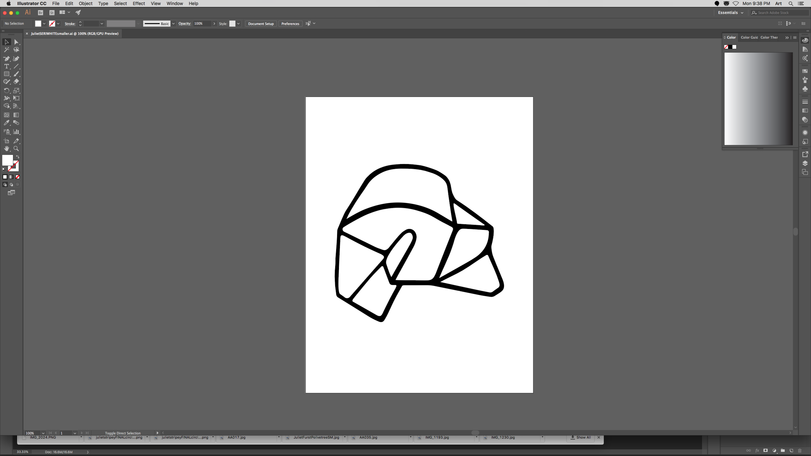Open the Appearance panel icon

coord(805,133)
